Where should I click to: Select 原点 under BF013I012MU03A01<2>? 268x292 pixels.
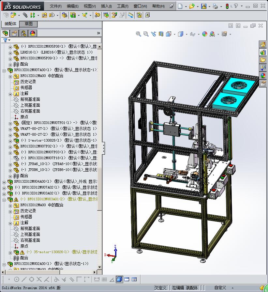point(24,246)
